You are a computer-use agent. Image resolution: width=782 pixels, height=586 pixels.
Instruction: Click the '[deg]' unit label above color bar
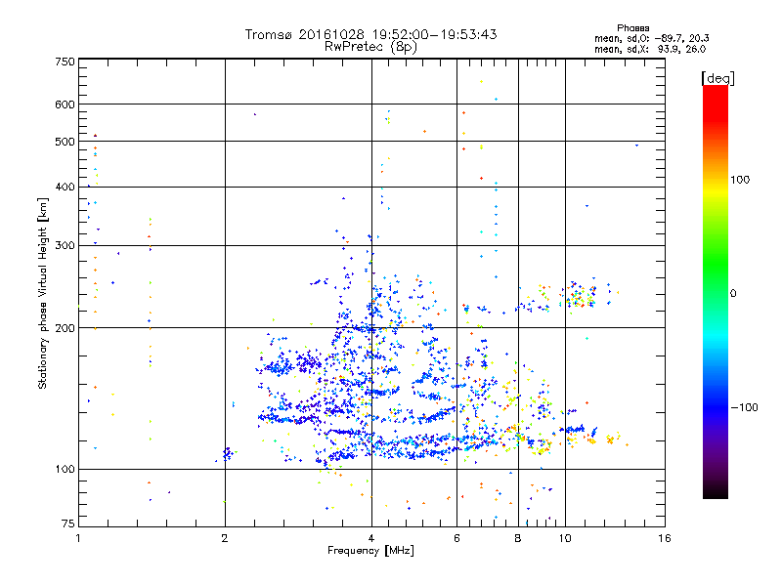[717, 78]
